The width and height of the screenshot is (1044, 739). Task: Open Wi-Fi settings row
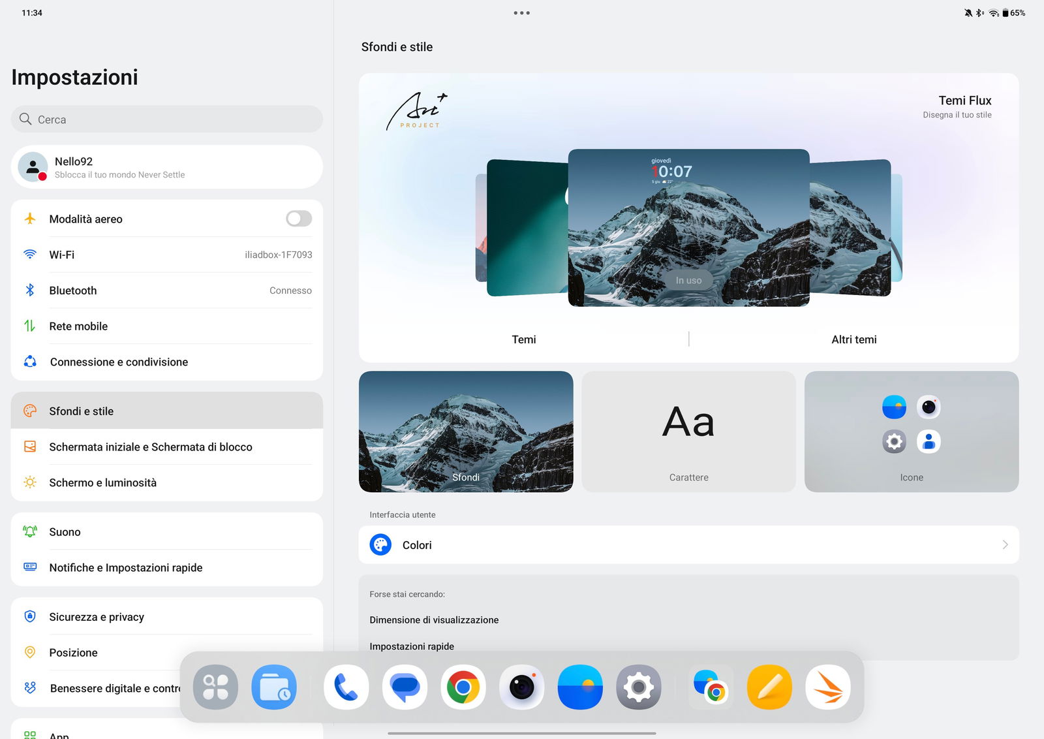pos(167,255)
